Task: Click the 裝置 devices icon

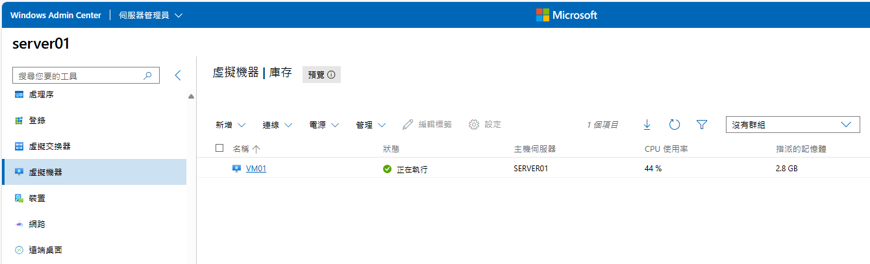Action: click(19, 198)
